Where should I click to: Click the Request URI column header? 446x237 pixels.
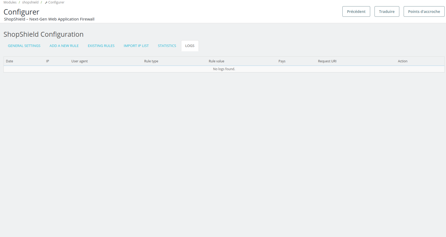pos(327,61)
